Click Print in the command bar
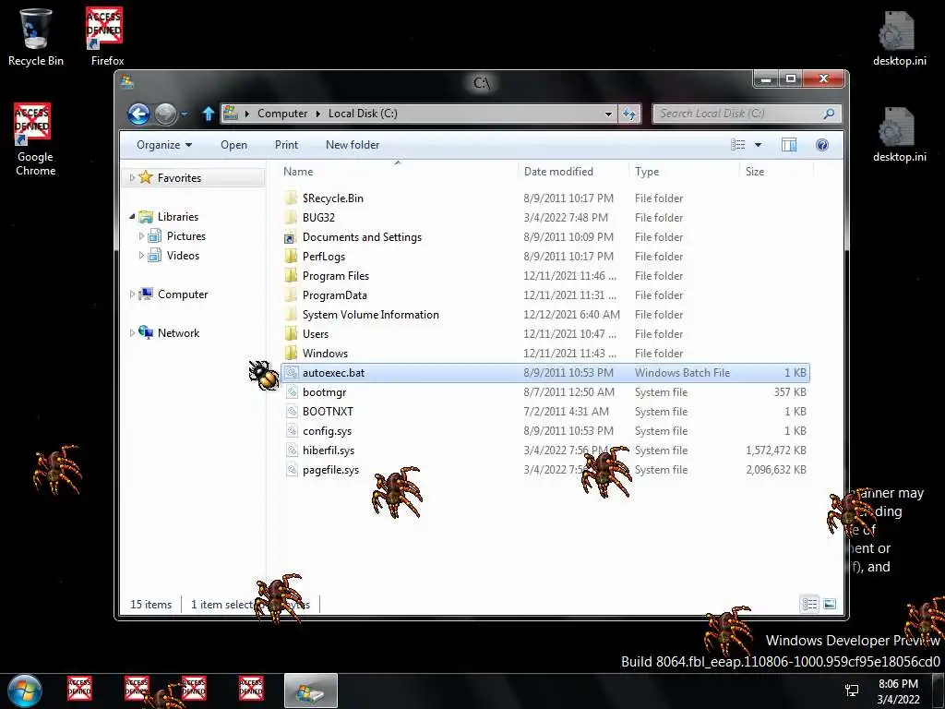The height and width of the screenshot is (709, 945). tap(286, 145)
